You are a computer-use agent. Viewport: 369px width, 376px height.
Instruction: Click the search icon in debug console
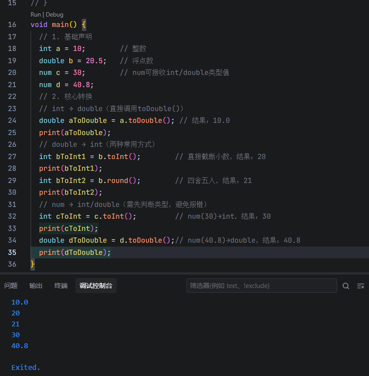(346, 286)
